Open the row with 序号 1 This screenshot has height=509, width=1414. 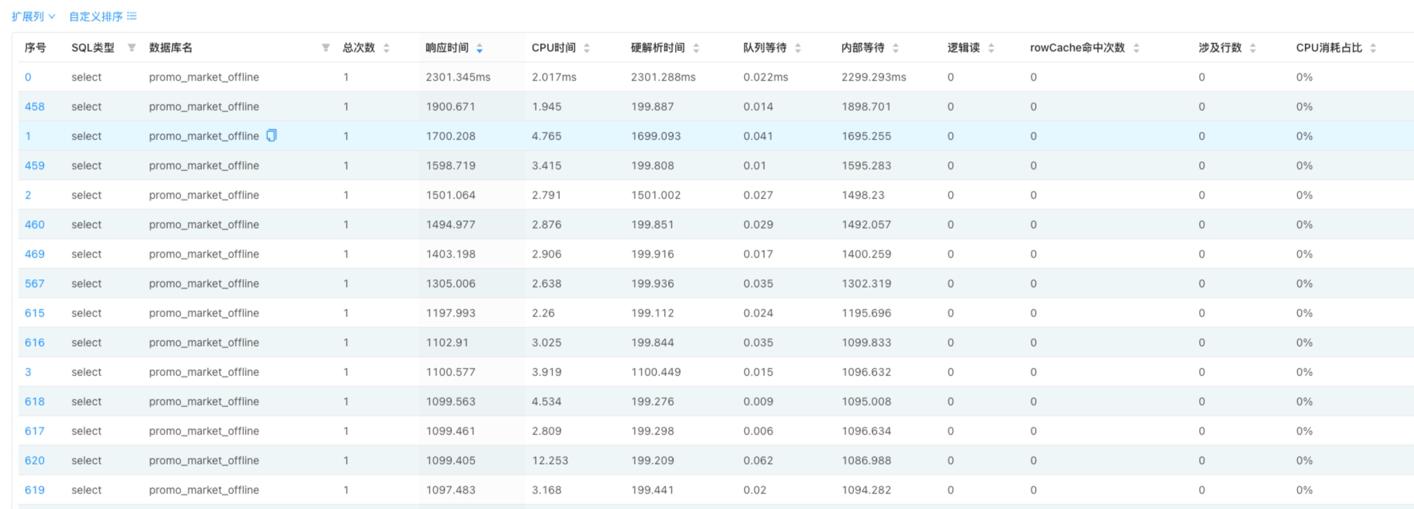pos(28,136)
